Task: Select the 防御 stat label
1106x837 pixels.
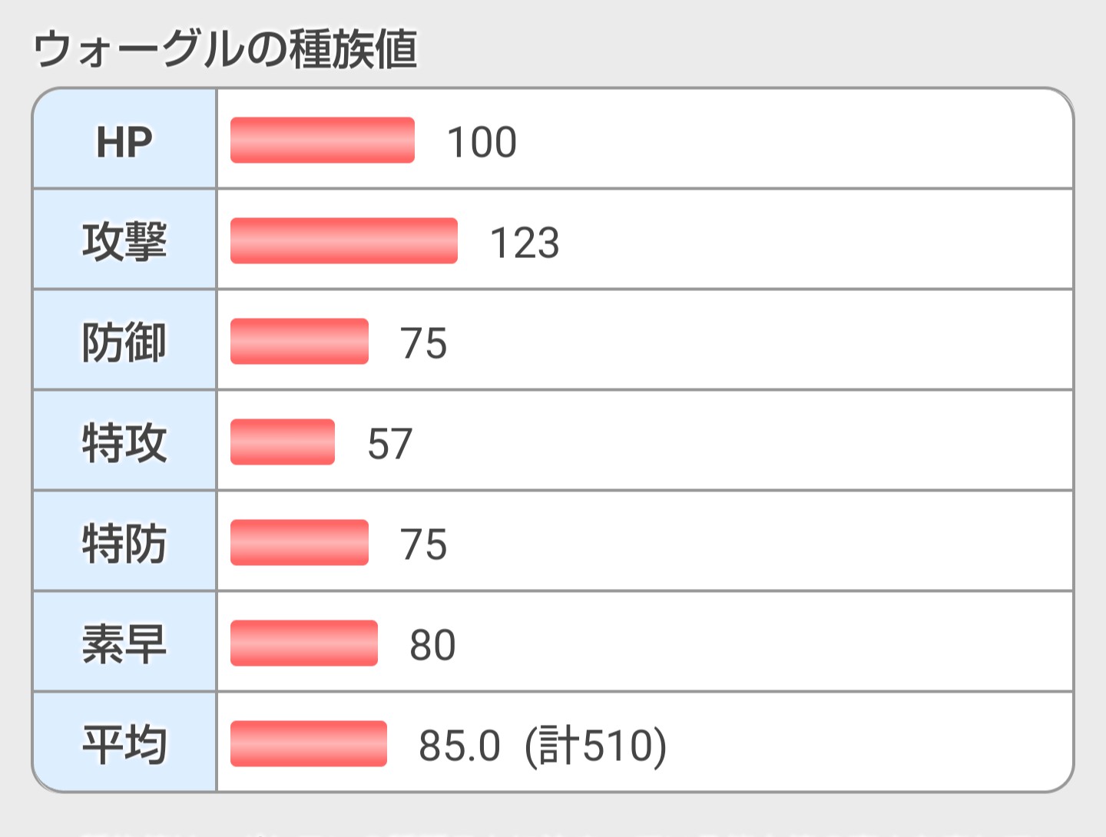Action: click(x=124, y=342)
